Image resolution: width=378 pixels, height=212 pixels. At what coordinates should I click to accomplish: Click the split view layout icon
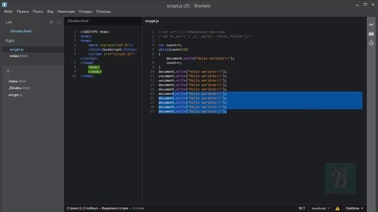(x=59, y=22)
